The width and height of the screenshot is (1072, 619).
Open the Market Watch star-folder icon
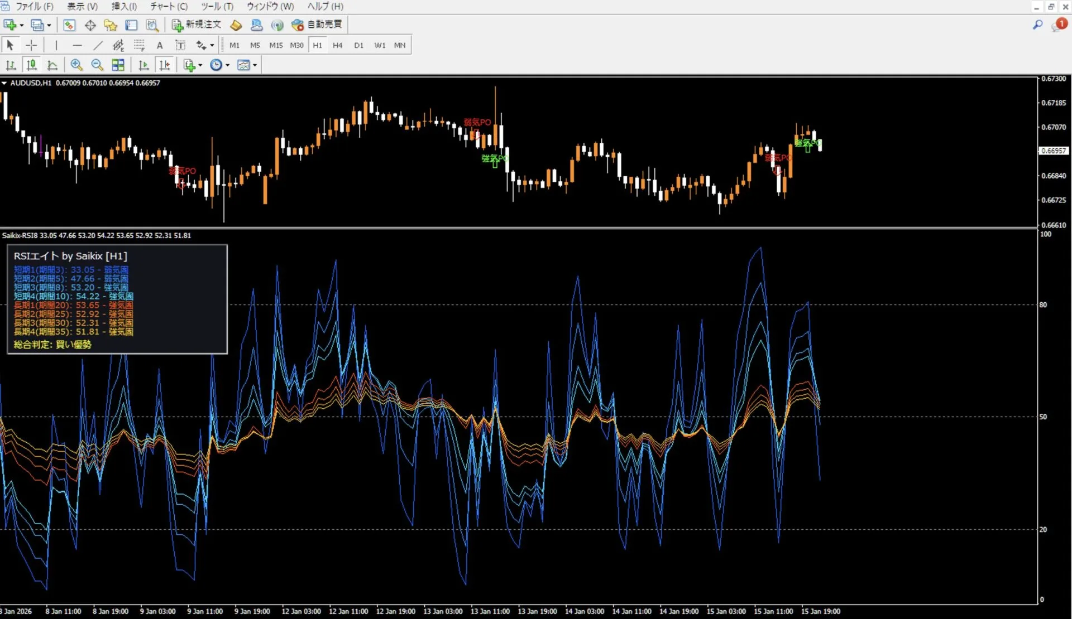[111, 25]
